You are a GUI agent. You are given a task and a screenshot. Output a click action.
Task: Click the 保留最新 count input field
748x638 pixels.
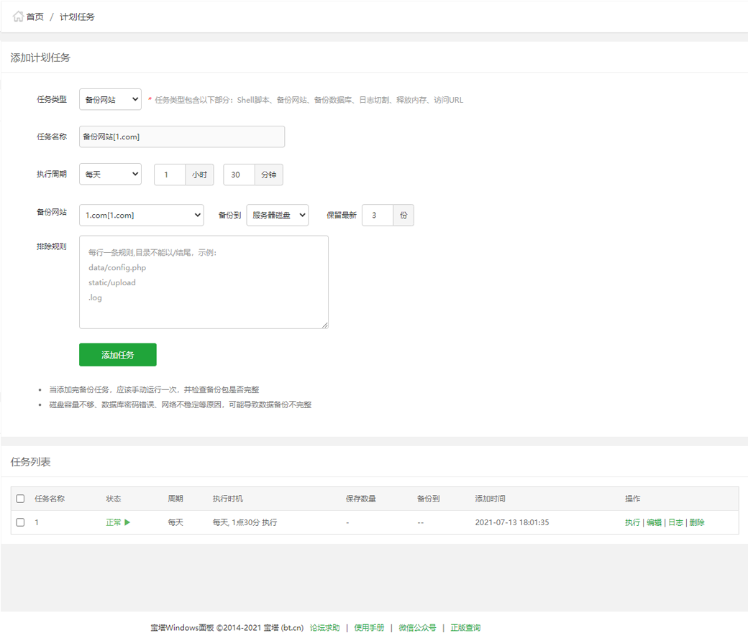(x=378, y=216)
